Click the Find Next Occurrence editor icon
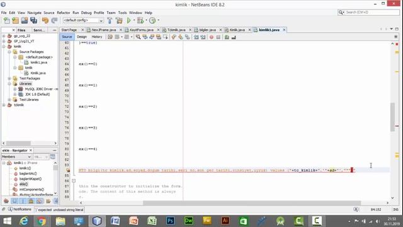The width and height of the screenshot is (403, 227). click(152, 37)
